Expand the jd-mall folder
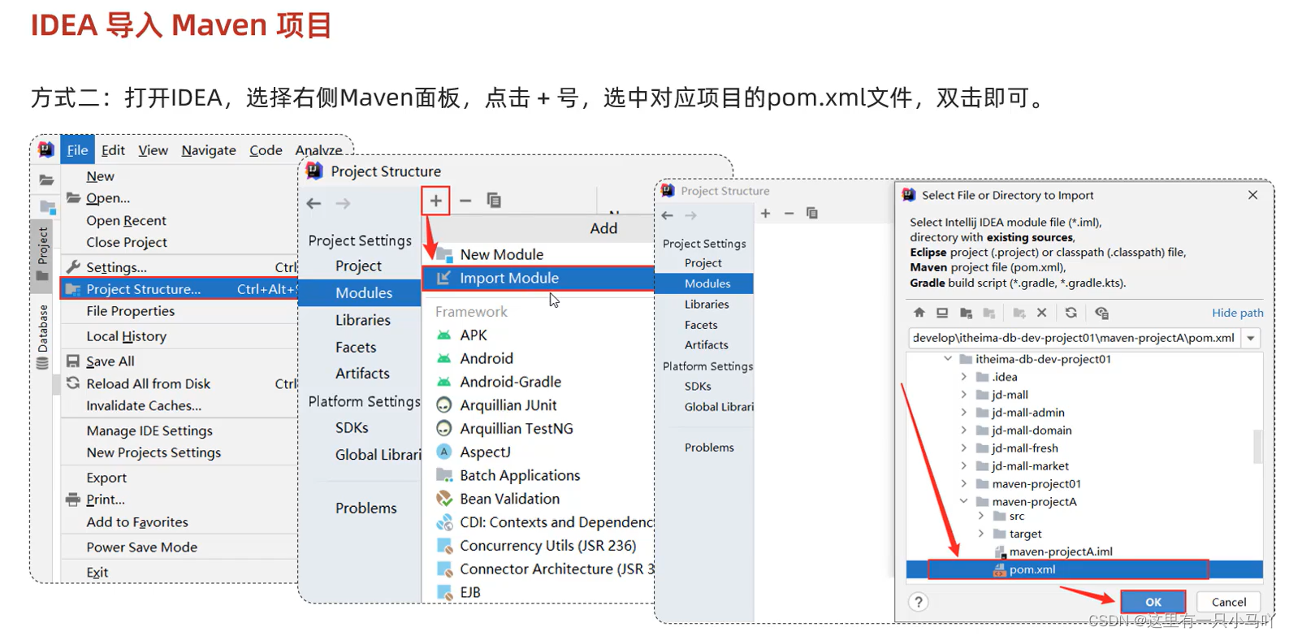This screenshot has height=636, width=1289. (x=964, y=395)
